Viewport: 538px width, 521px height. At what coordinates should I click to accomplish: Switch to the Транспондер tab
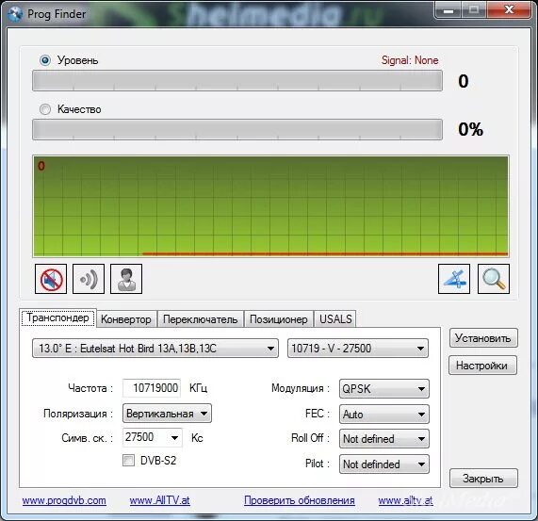[x=58, y=317]
